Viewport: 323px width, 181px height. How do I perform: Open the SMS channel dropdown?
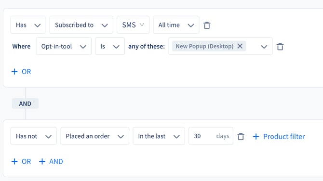pos(133,25)
